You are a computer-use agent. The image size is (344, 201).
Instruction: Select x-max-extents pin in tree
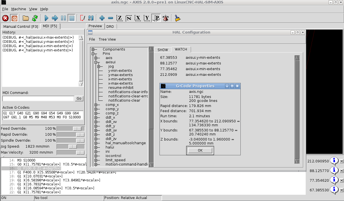(120, 83)
